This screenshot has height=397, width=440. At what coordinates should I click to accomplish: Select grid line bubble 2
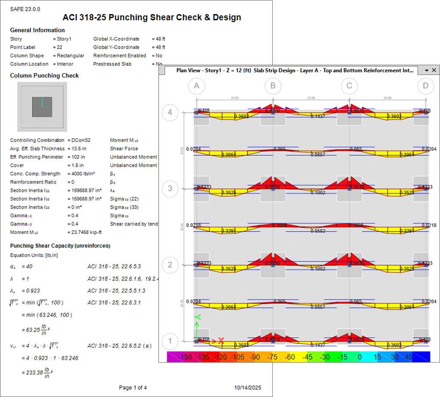tap(170, 265)
